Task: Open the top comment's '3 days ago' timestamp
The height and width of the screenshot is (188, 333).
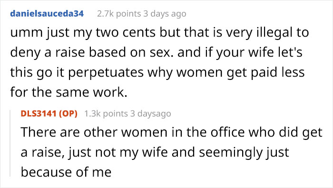Action: [165, 14]
